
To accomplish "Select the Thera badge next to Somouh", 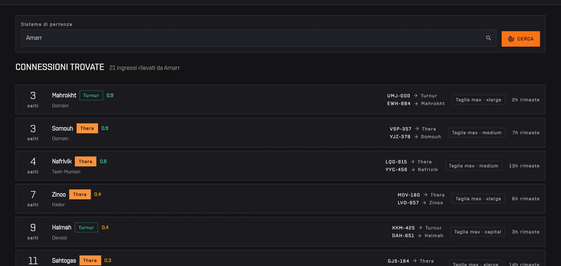I will click(x=87, y=128).
